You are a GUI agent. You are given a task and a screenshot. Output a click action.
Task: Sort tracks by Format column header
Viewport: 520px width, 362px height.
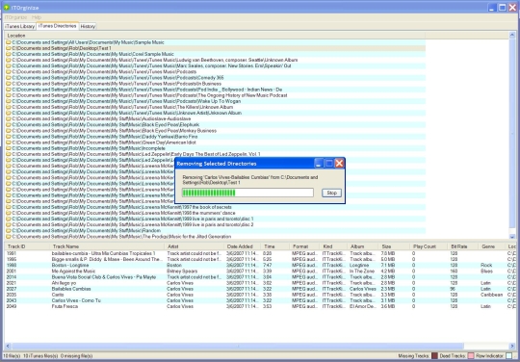pos(304,246)
